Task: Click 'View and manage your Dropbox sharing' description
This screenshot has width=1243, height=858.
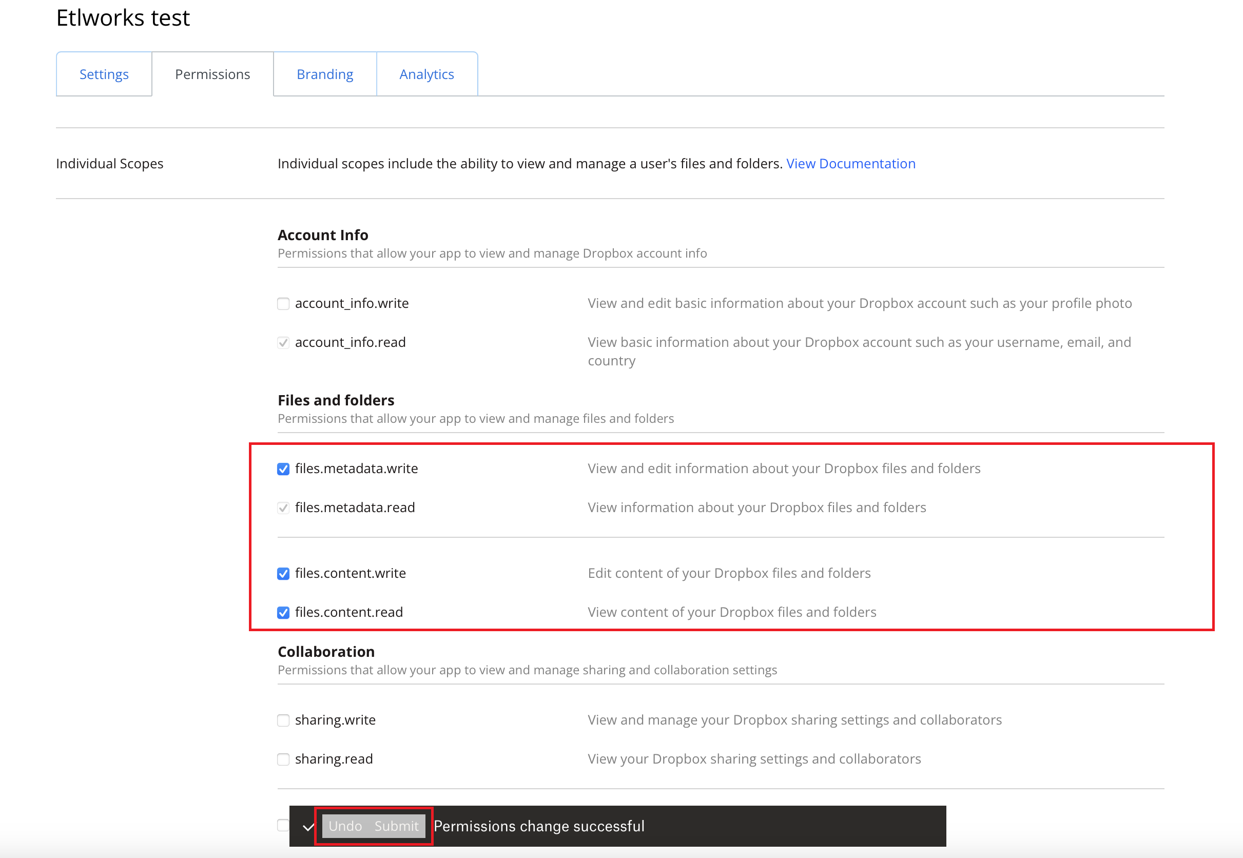Action: click(794, 720)
